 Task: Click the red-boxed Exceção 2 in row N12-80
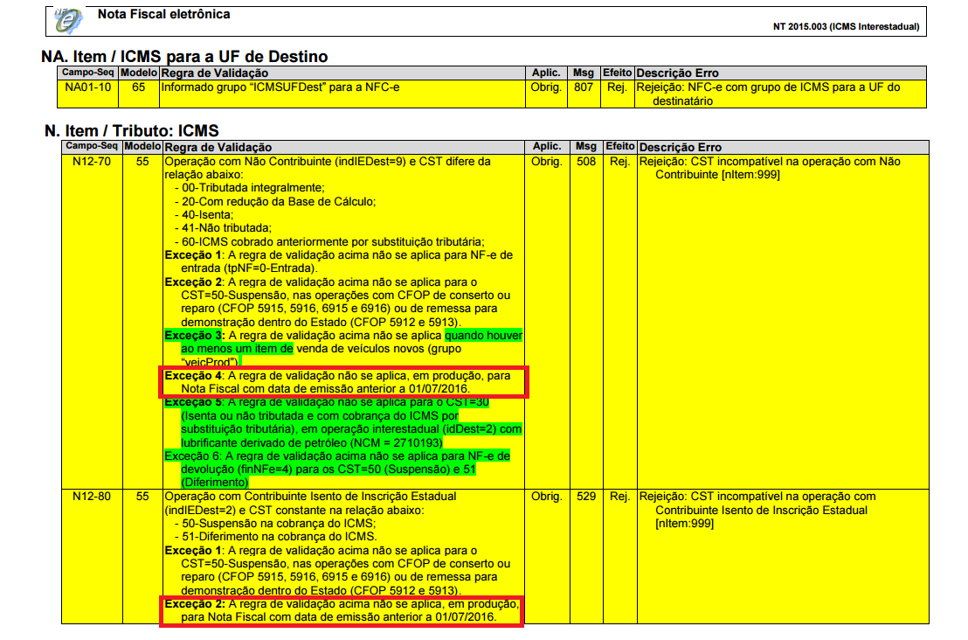click(x=342, y=610)
